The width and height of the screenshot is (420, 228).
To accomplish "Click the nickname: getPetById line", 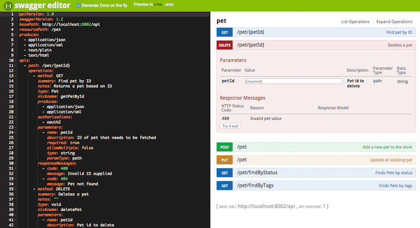I will pyautogui.click(x=61, y=96).
